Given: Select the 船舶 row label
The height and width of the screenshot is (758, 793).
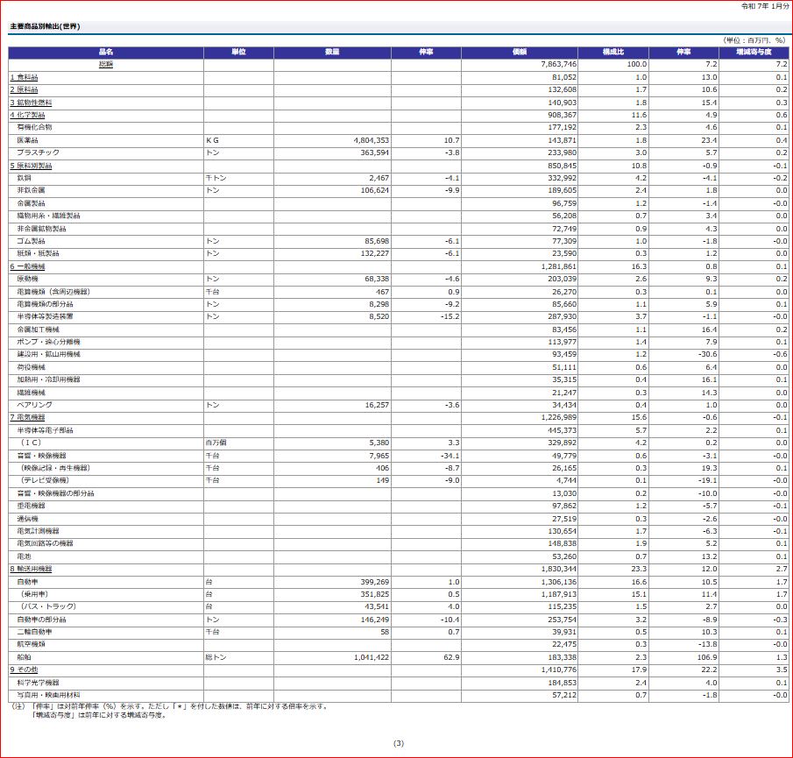Looking at the screenshot, I should (x=24, y=657).
